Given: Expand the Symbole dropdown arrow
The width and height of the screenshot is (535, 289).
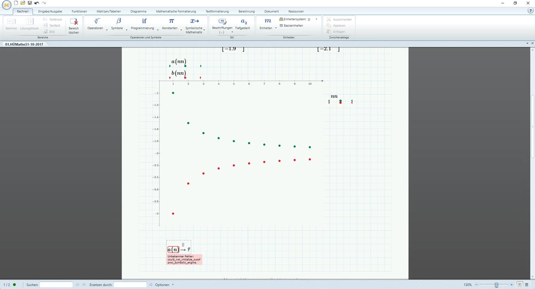Looking at the screenshot, I should pos(126,30).
